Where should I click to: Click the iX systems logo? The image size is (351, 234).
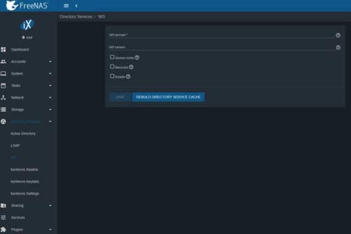27,25
